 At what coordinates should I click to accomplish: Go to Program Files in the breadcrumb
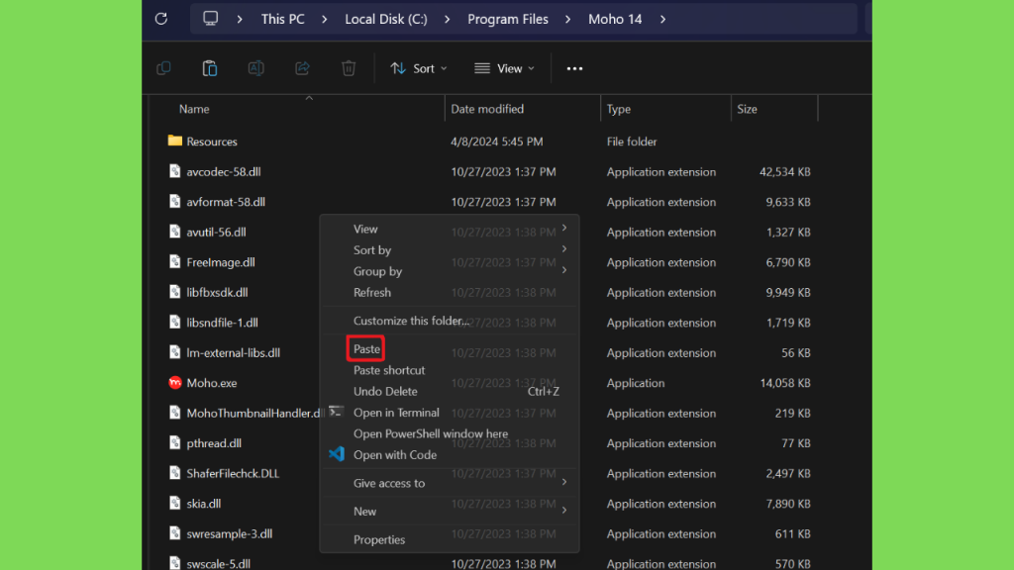[x=508, y=20]
